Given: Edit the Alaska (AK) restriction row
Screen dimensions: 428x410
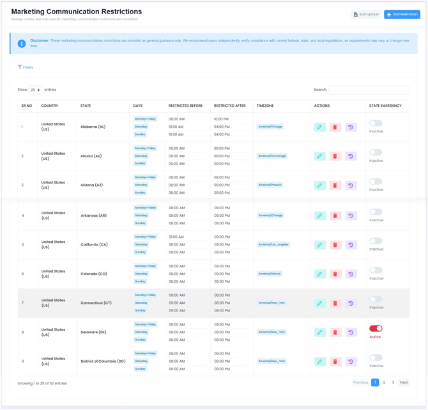Looking at the screenshot, I should coord(320,156).
